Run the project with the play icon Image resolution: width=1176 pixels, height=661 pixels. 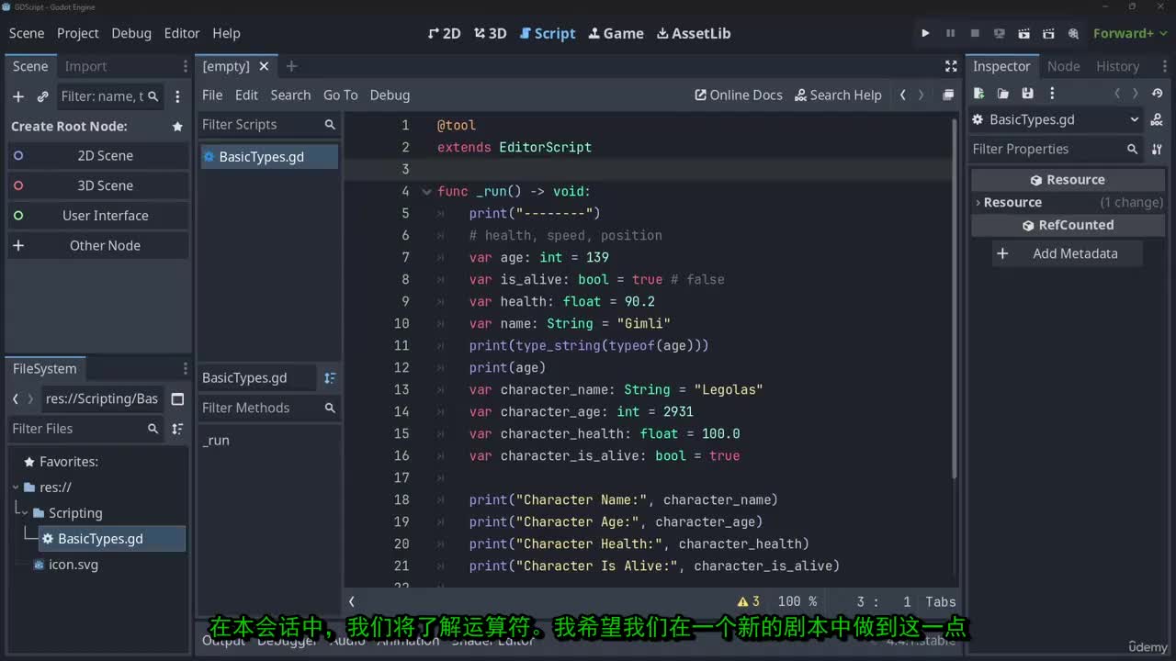pyautogui.click(x=925, y=33)
